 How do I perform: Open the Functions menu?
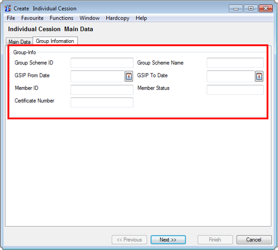tap(62, 18)
